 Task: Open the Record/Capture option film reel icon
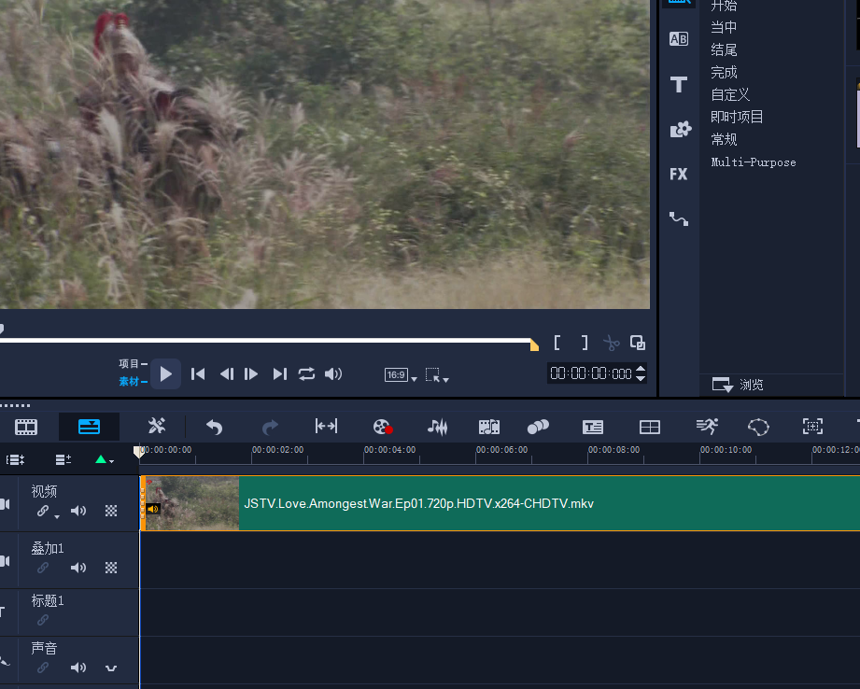tap(382, 427)
